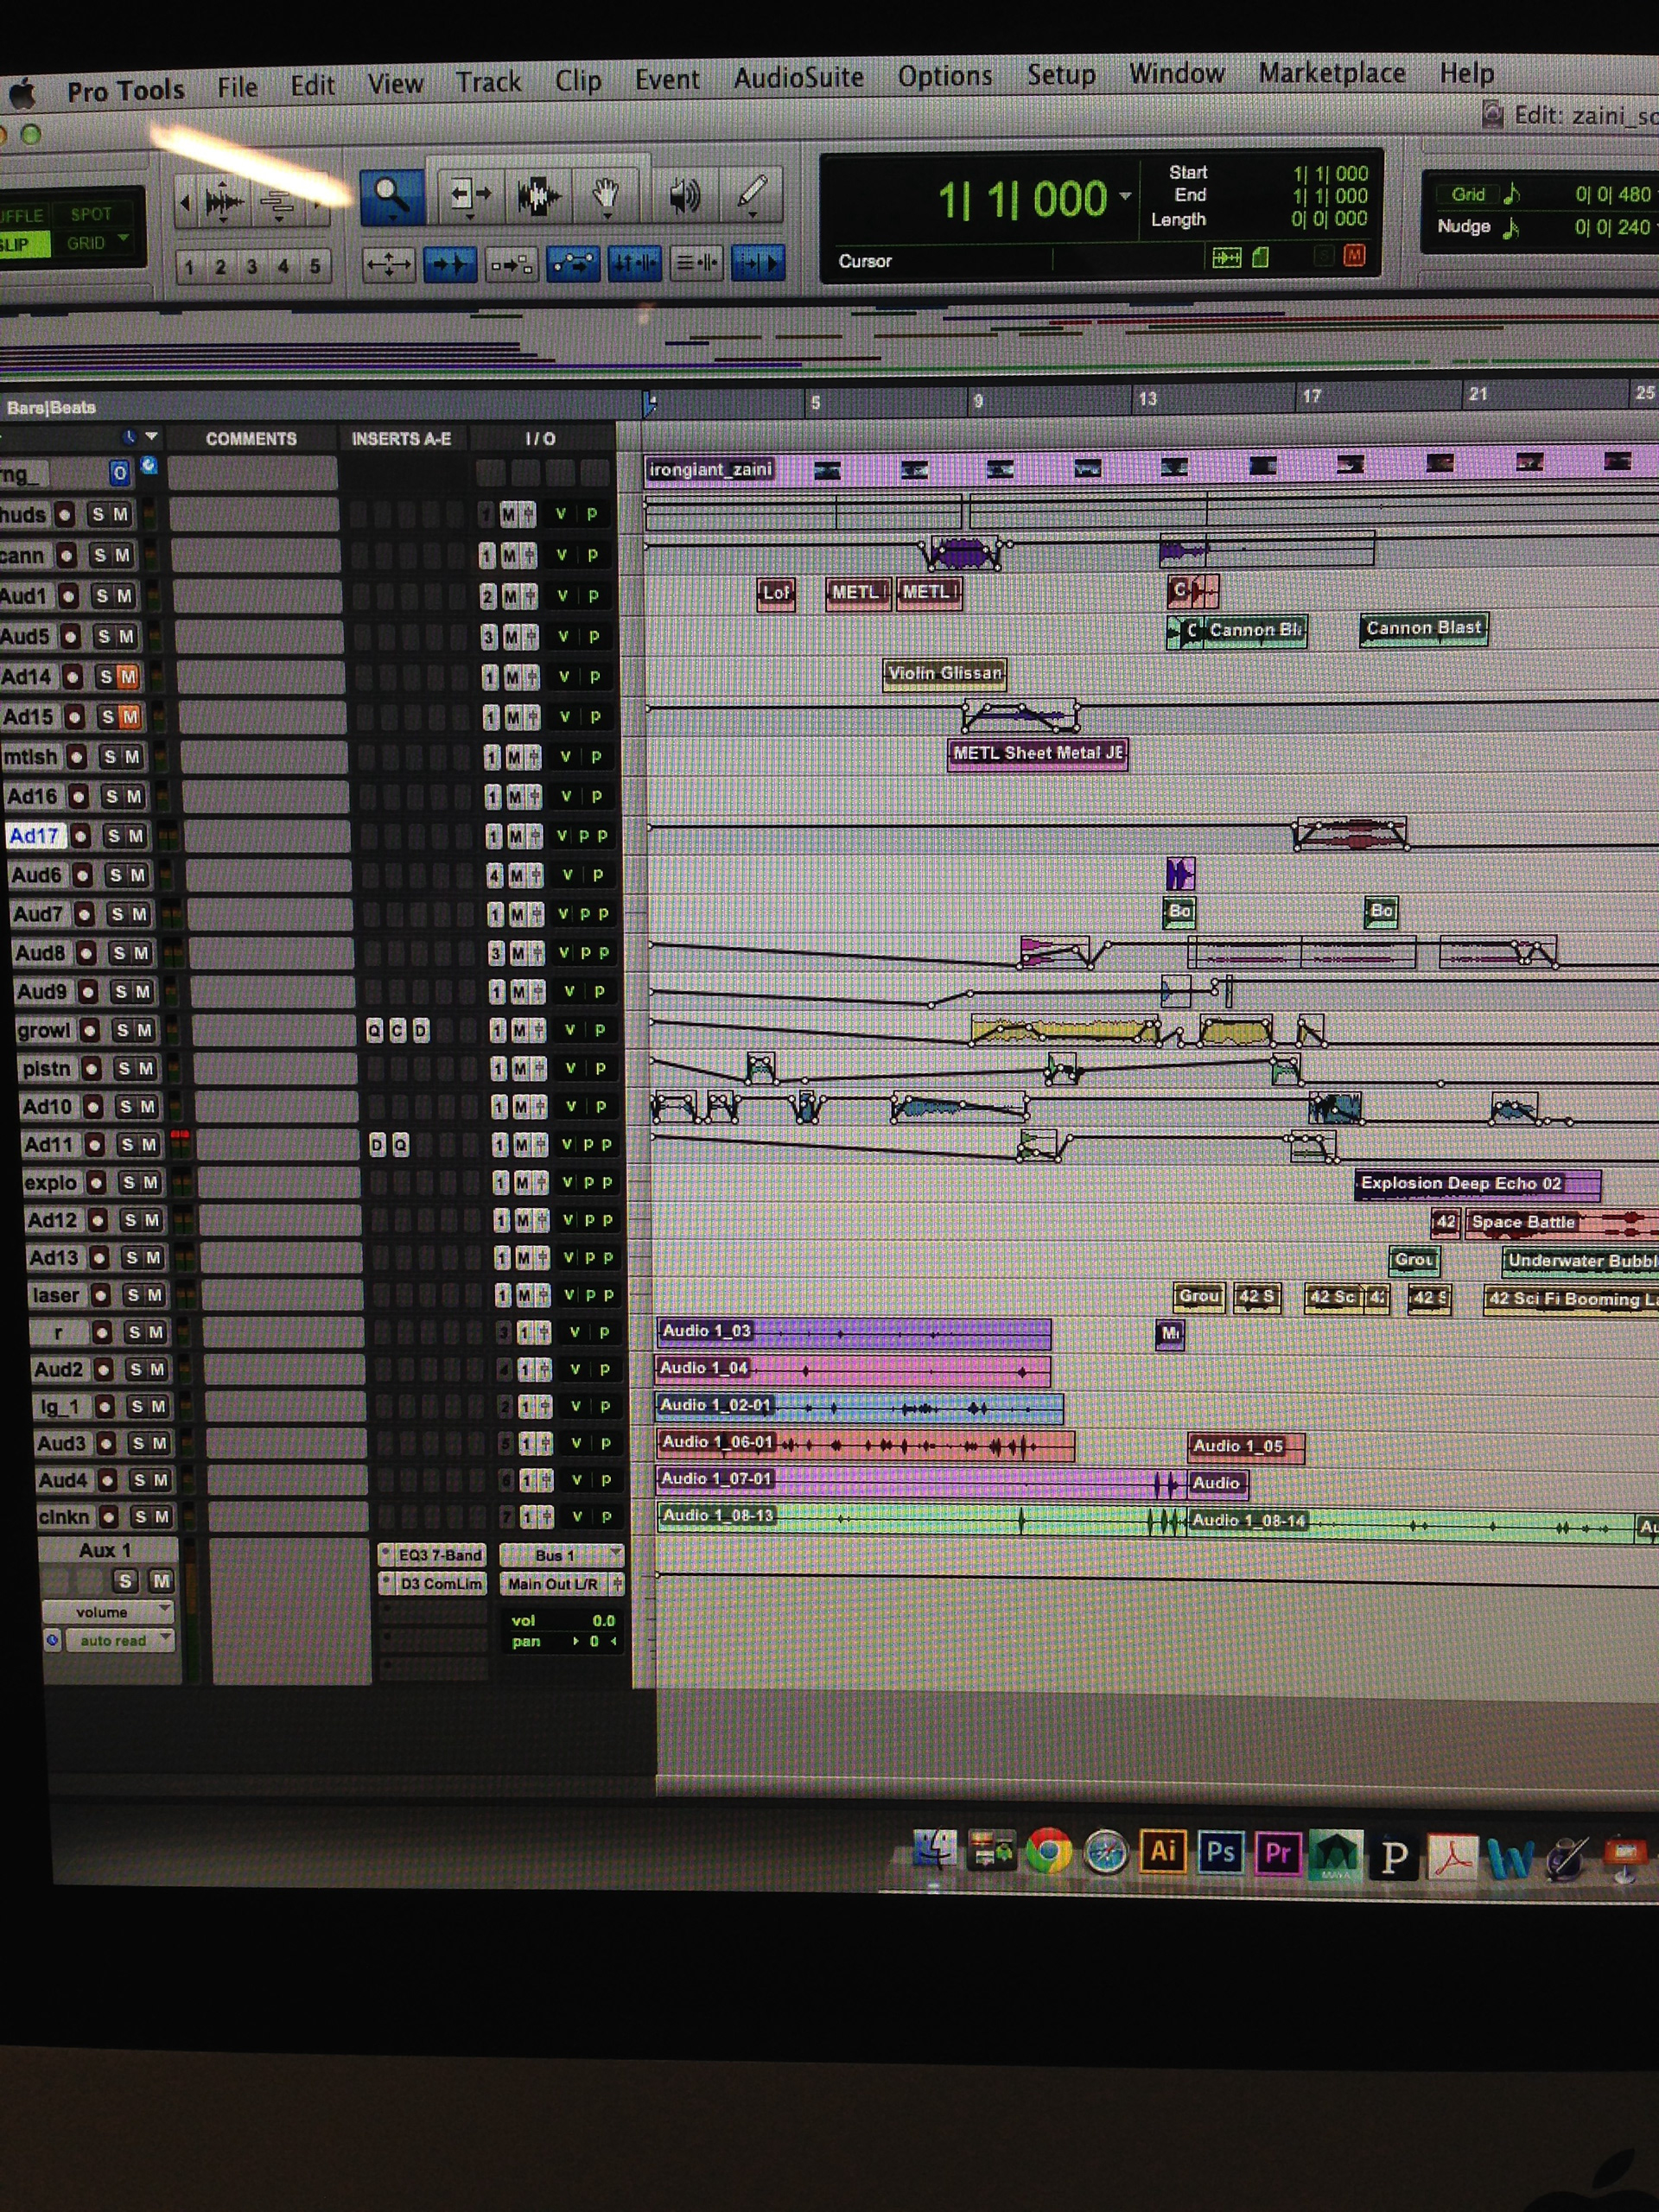Screen dimensions: 1659x2212
Task: Open the Grid mode dropdown arrow
Action: click(x=124, y=239)
